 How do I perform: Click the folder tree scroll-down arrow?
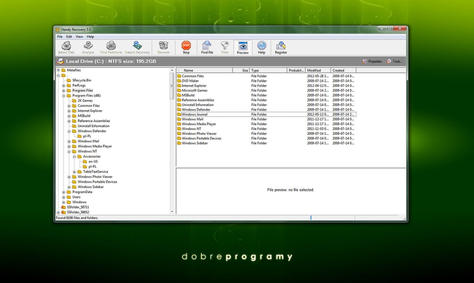[172, 212]
